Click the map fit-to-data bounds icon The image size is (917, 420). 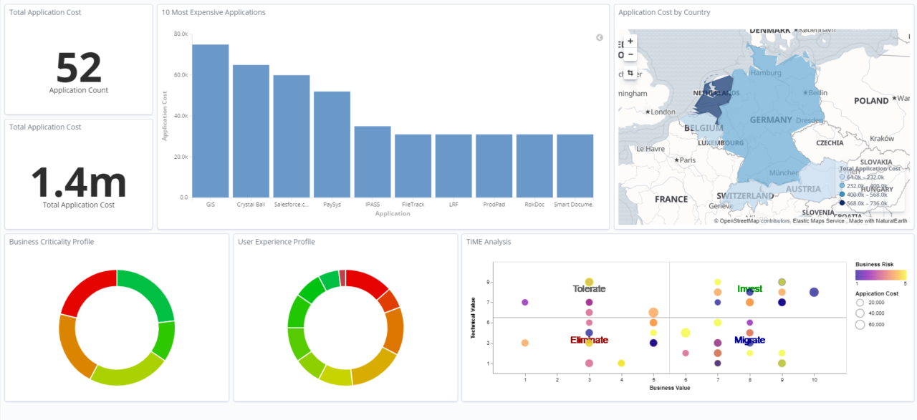coord(630,73)
